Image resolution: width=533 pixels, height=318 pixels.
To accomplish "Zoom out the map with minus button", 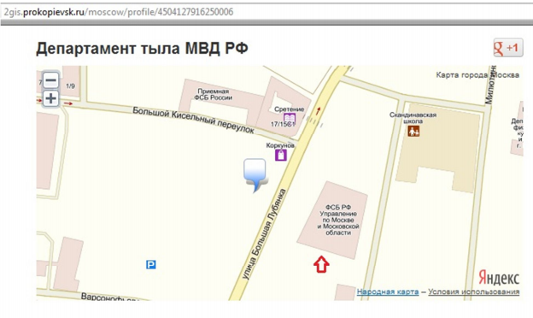I will pyautogui.click(x=51, y=80).
